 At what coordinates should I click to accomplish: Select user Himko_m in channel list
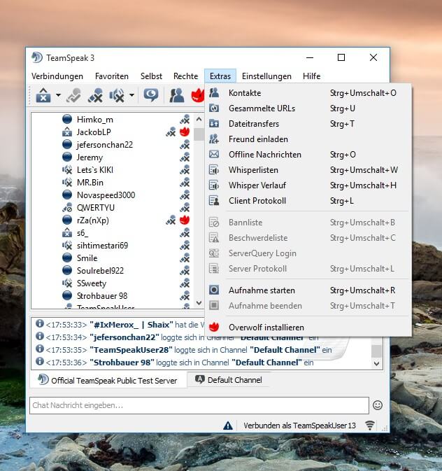click(x=95, y=120)
